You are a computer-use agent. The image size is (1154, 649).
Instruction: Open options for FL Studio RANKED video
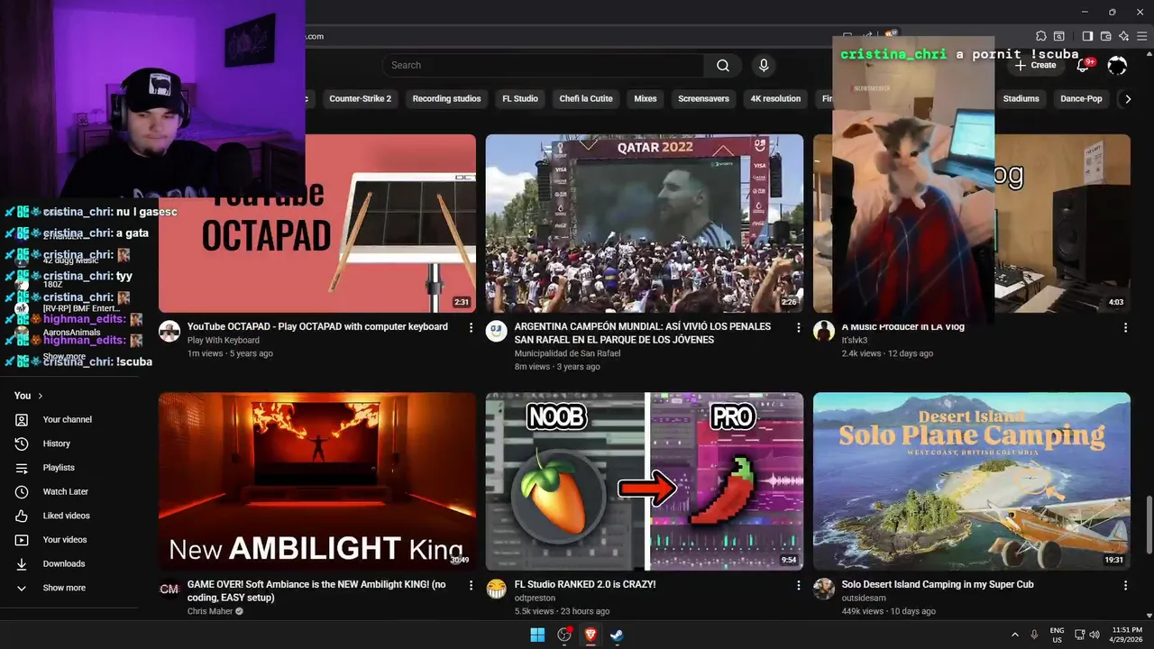coord(798,585)
